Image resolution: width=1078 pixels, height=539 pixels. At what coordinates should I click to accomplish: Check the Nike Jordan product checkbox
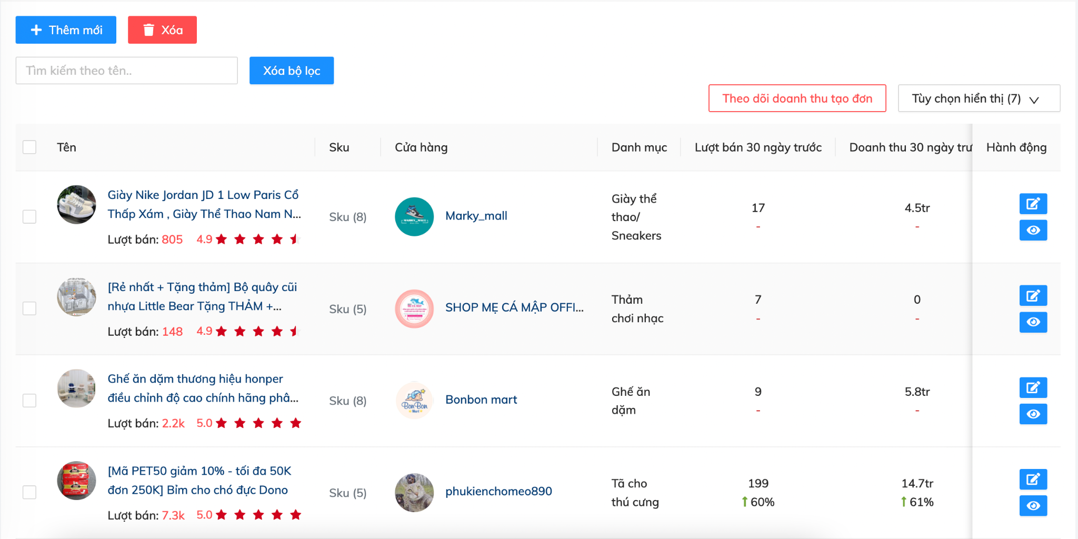29,217
